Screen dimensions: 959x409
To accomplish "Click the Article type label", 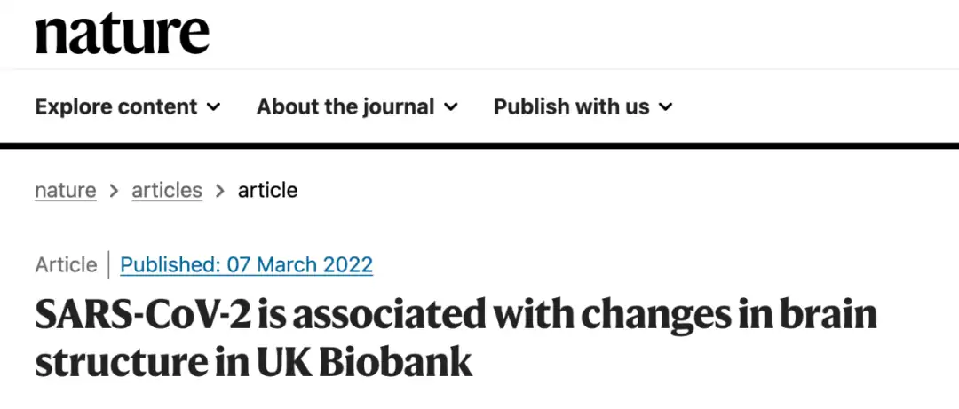I will 66,264.
